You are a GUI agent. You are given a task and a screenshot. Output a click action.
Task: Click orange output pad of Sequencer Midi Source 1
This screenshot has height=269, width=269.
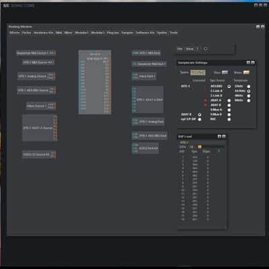(55, 53)
